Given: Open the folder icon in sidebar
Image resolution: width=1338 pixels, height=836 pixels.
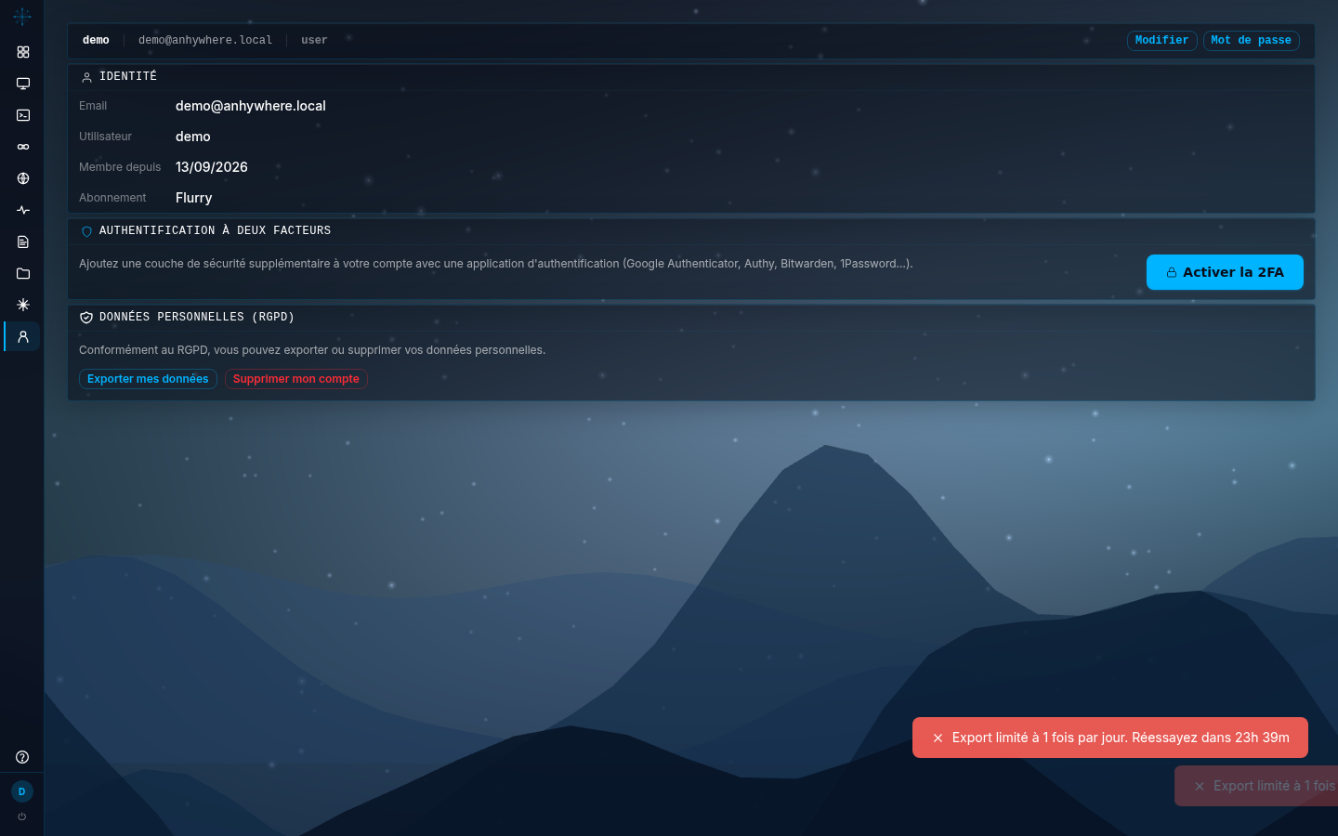Looking at the screenshot, I should tap(23, 273).
